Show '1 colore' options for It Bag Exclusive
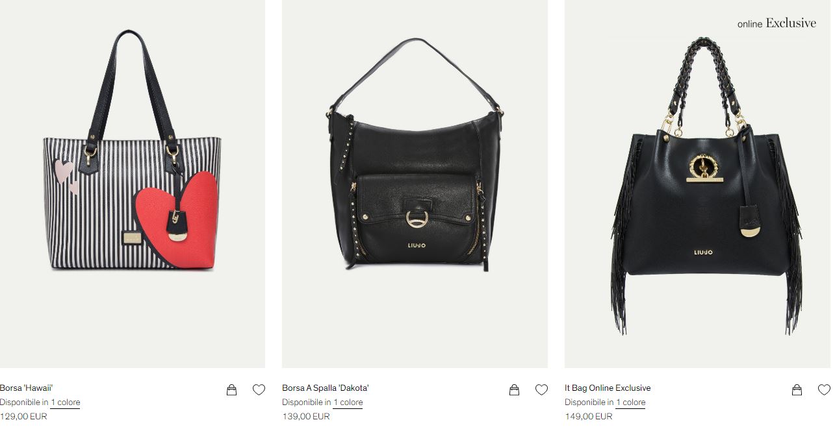Screen dimensions: 835x433 click(631, 402)
